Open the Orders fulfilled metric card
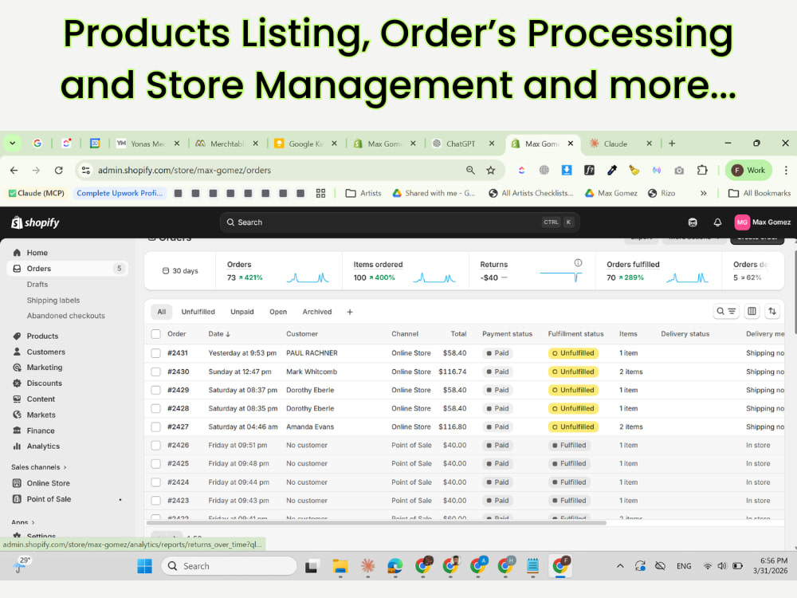 click(658, 270)
